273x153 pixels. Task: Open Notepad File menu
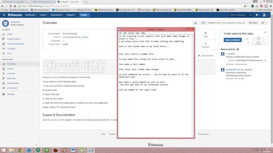(x=120, y=33)
